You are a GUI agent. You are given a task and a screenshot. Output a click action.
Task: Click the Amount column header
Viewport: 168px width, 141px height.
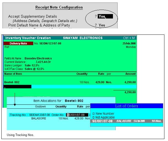pos(131,74)
